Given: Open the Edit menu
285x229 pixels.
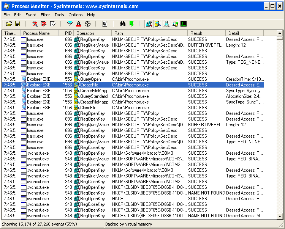Looking at the screenshot, I should click(x=17, y=15).
